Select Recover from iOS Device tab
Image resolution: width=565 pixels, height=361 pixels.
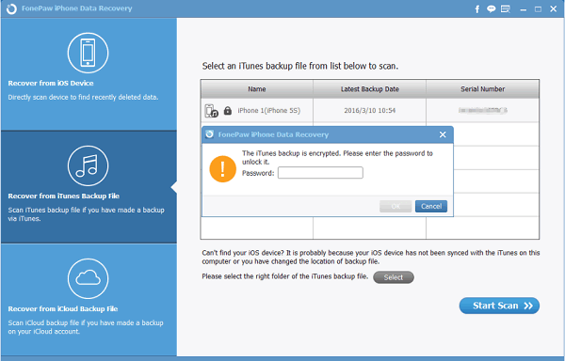click(89, 73)
